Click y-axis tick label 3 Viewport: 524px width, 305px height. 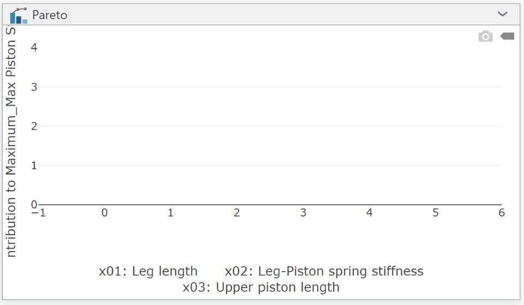point(34,87)
